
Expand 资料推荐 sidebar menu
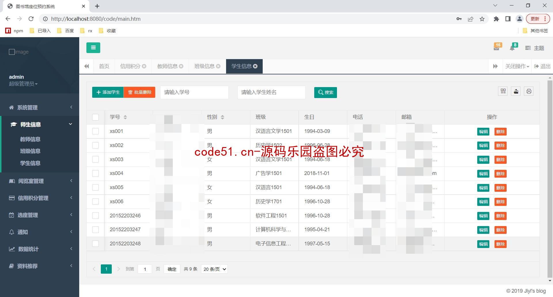coord(40,266)
